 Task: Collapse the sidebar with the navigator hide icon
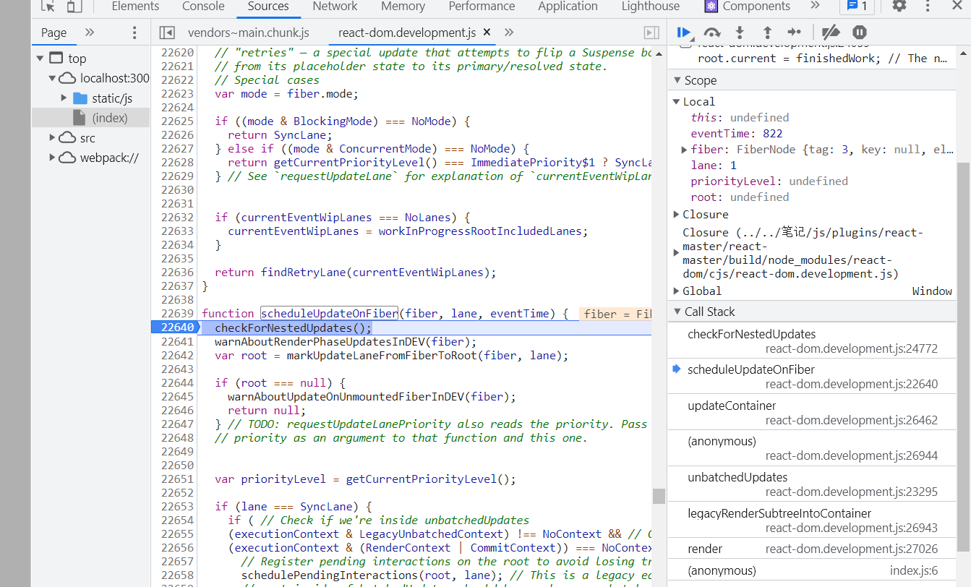click(166, 32)
